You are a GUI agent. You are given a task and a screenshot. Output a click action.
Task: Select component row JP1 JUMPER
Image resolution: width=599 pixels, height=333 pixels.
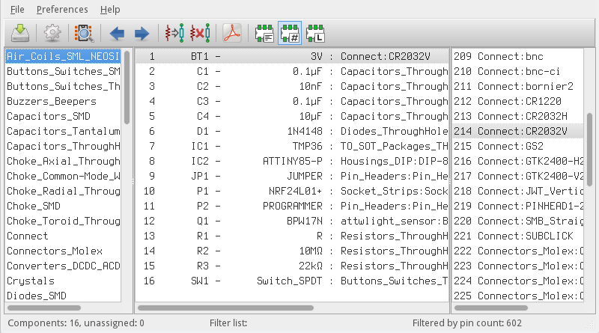click(292, 176)
